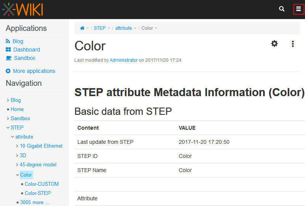Open the page gear settings icon

click(274, 43)
